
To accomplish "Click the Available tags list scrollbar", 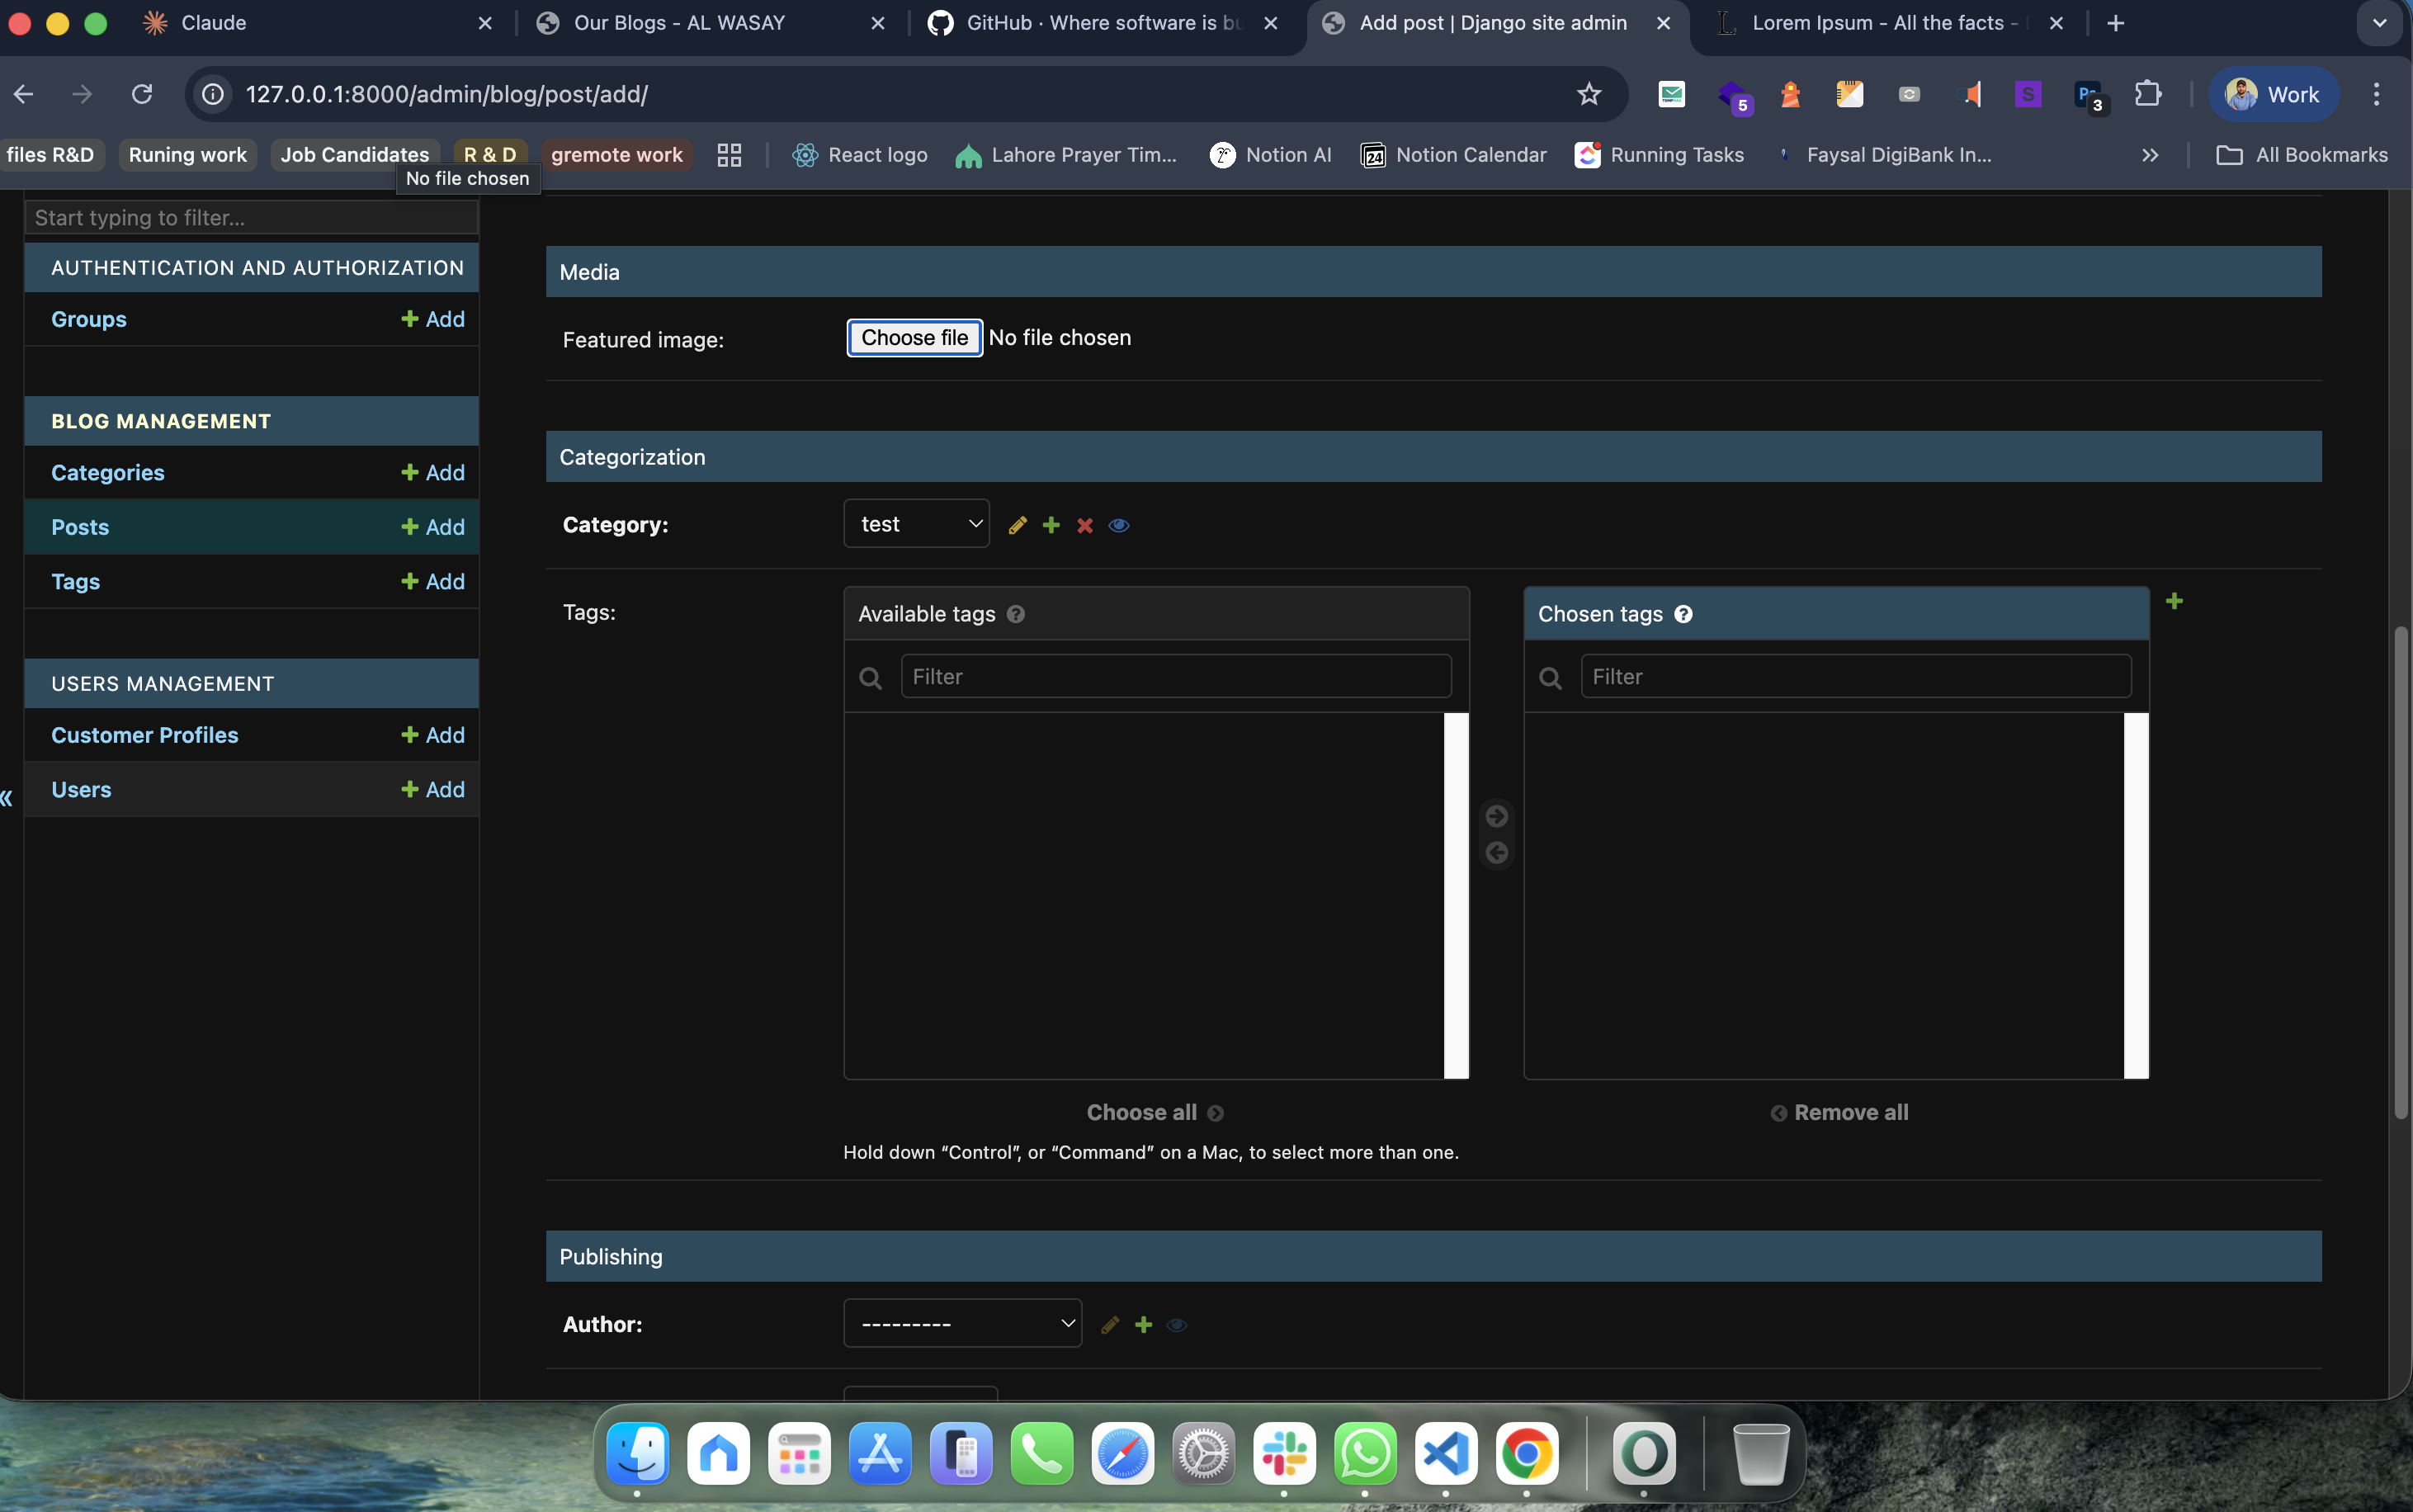I will [x=1456, y=895].
